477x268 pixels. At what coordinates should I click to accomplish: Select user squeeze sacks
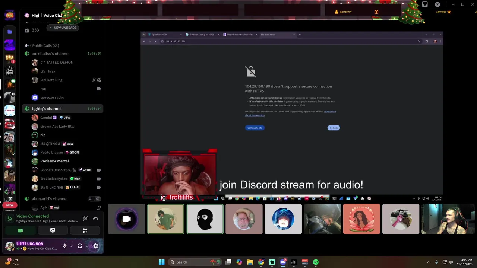pos(52,98)
